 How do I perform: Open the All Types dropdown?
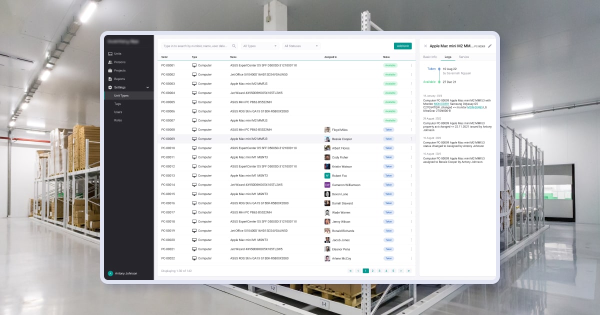(259, 45)
